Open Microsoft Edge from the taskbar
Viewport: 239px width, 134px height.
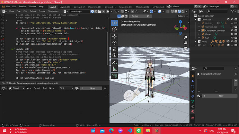click(111, 131)
